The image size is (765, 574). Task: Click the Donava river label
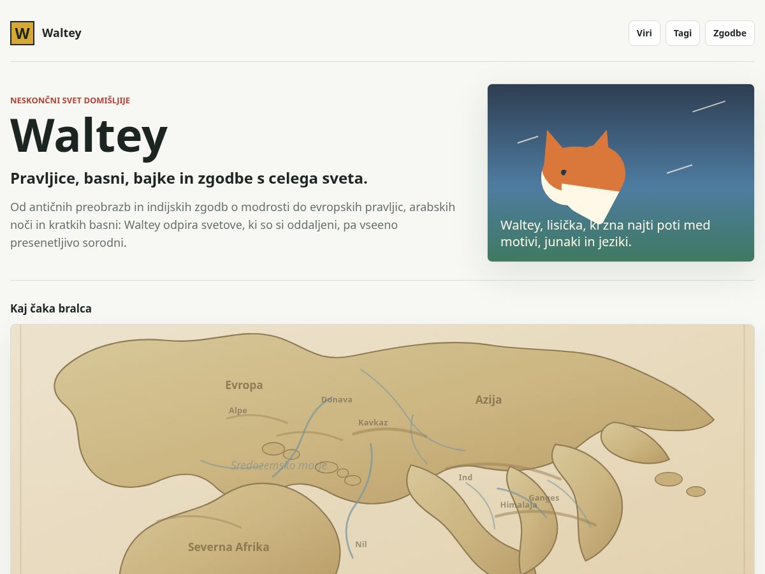point(337,400)
